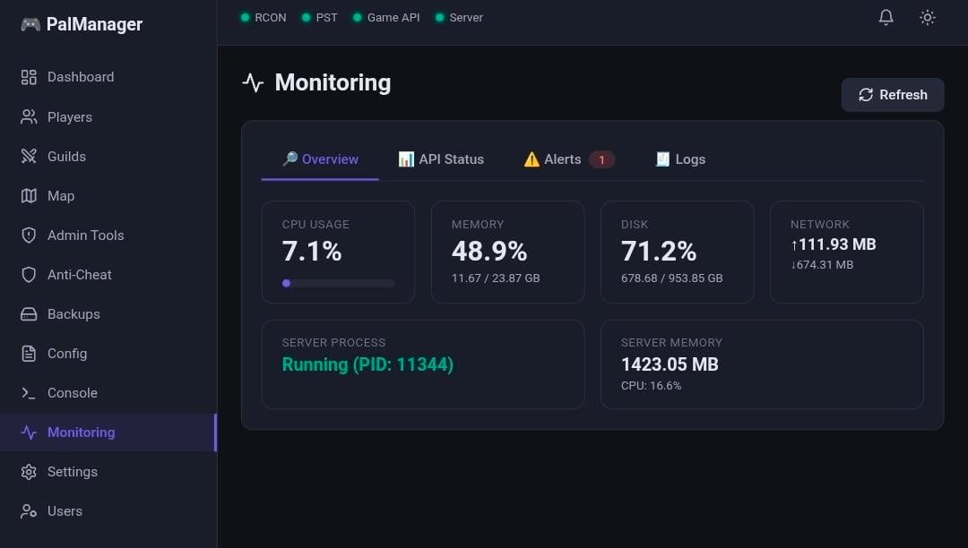Go to the Players section
The height and width of the screenshot is (548, 968).
69,117
